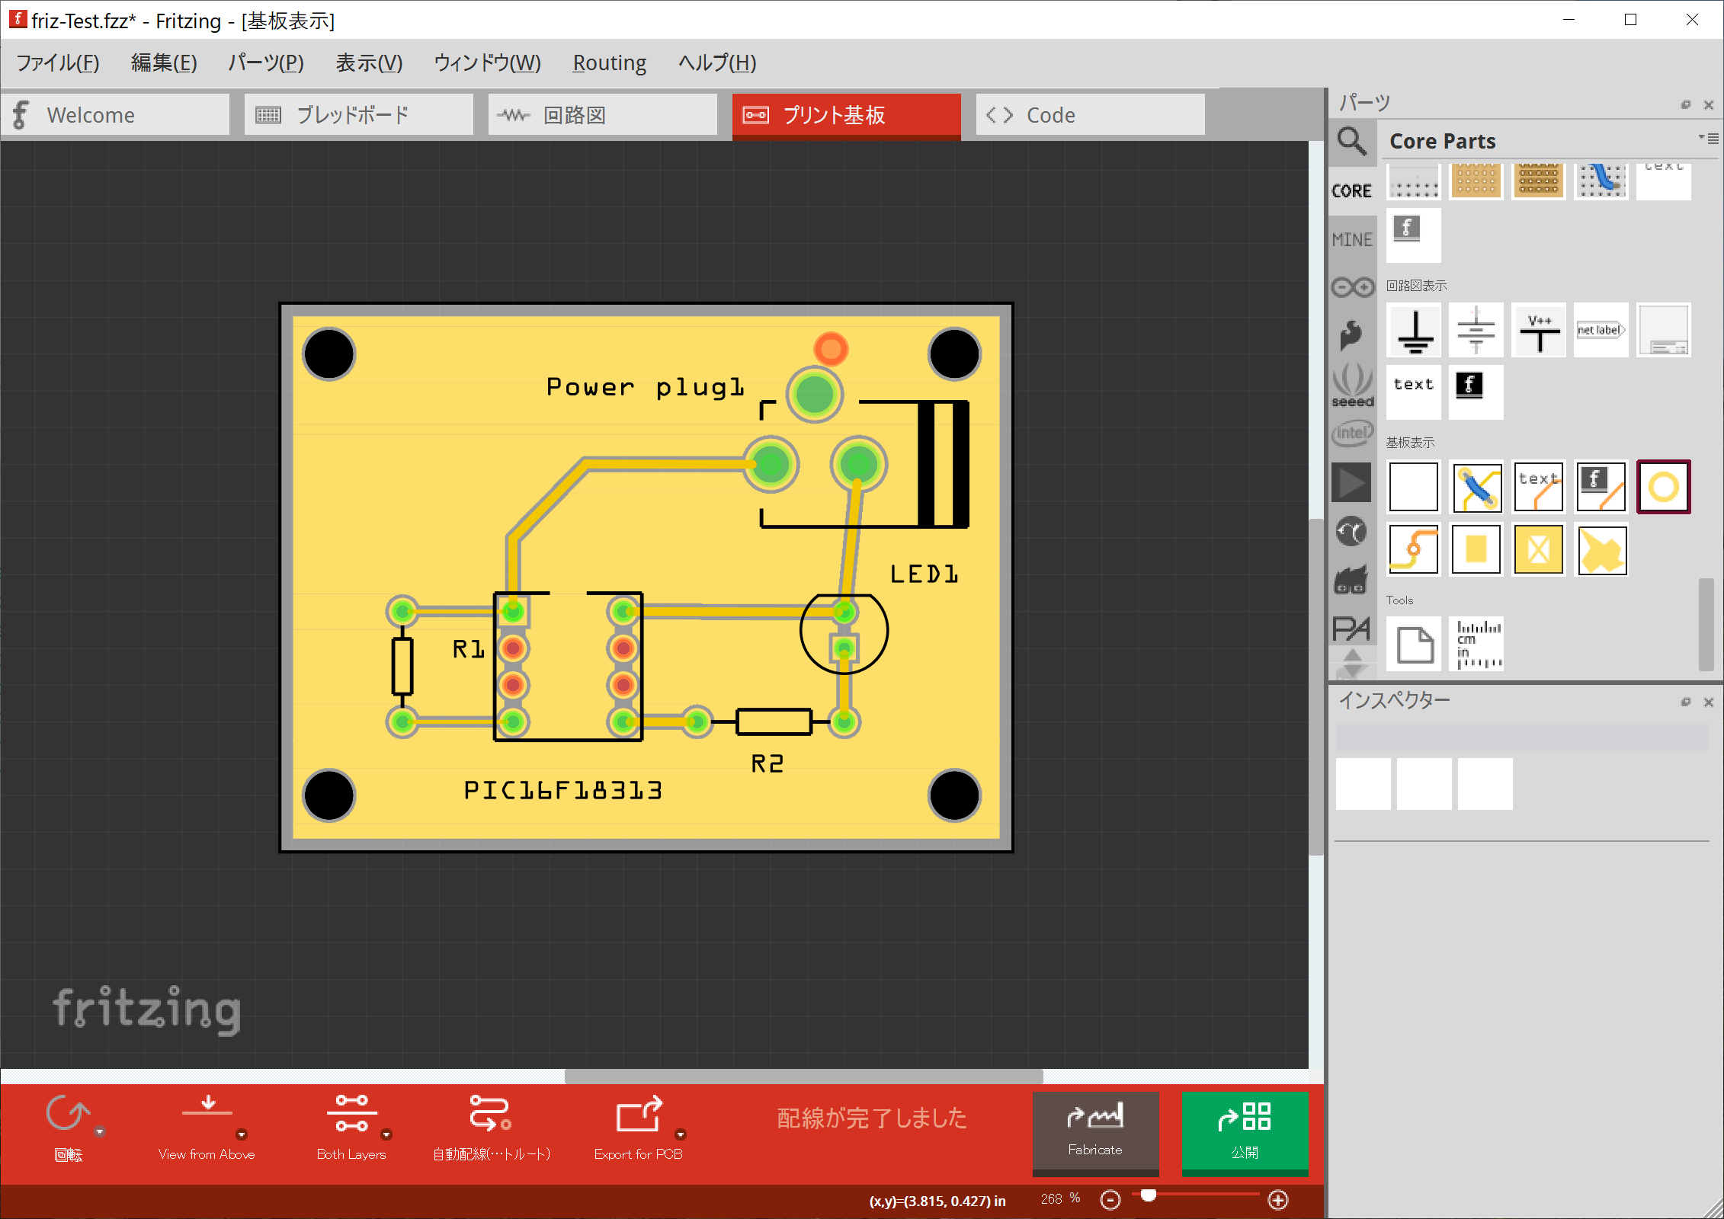Open the rotate options dropdown arrow

click(x=100, y=1132)
